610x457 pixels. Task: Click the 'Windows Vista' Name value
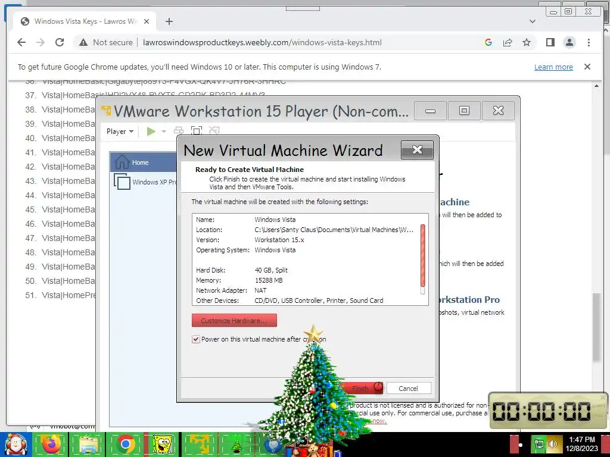pos(275,220)
